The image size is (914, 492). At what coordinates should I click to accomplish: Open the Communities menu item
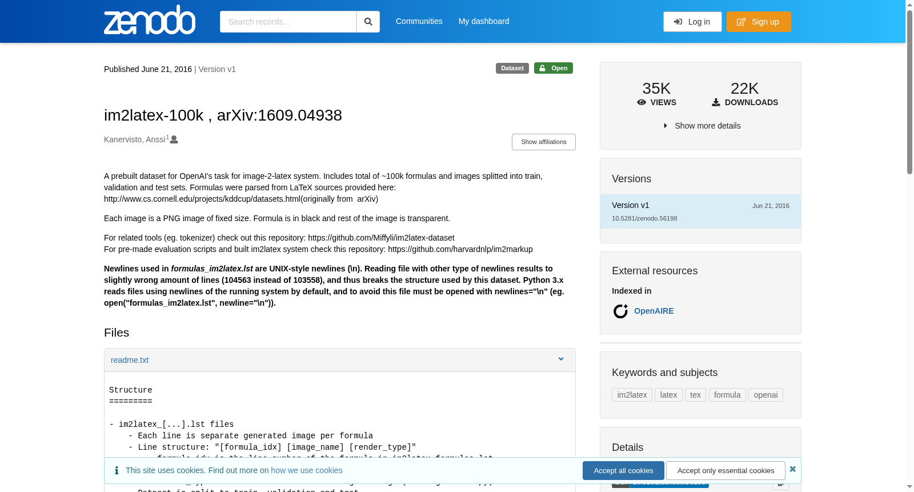[419, 21]
